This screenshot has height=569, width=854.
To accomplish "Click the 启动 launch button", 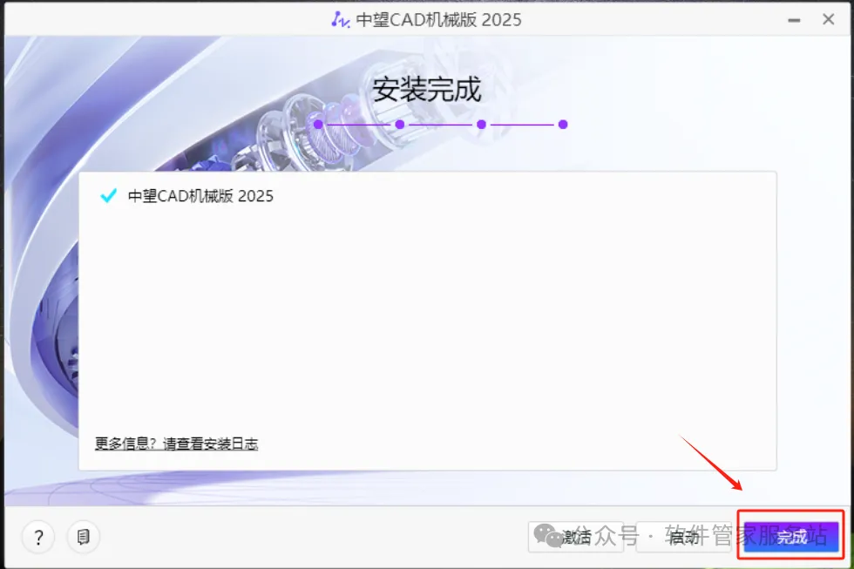I will (683, 537).
